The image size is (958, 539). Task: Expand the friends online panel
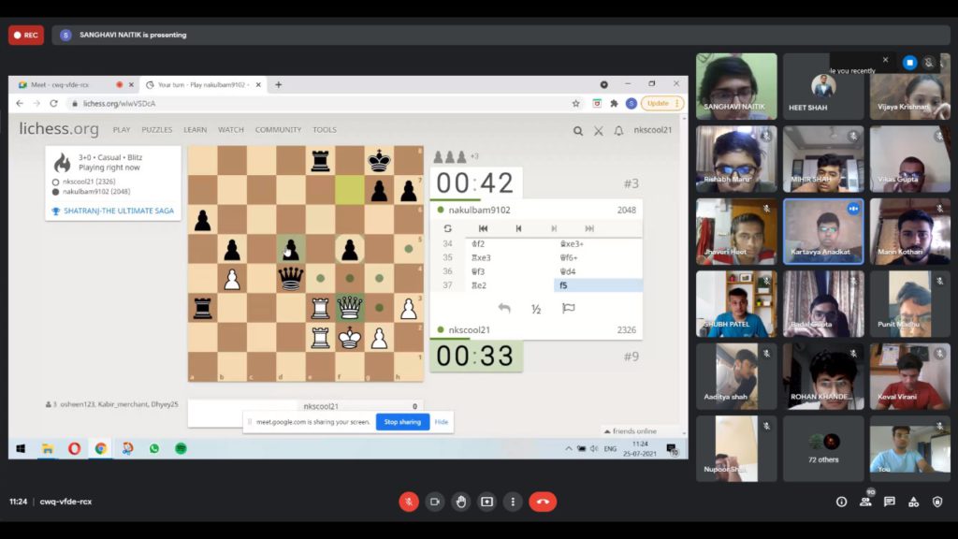(x=631, y=430)
